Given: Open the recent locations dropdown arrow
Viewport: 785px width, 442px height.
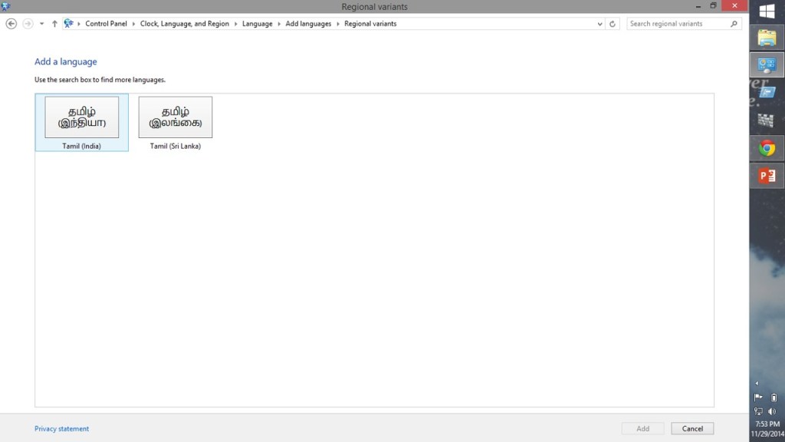Looking at the screenshot, I should [41, 24].
